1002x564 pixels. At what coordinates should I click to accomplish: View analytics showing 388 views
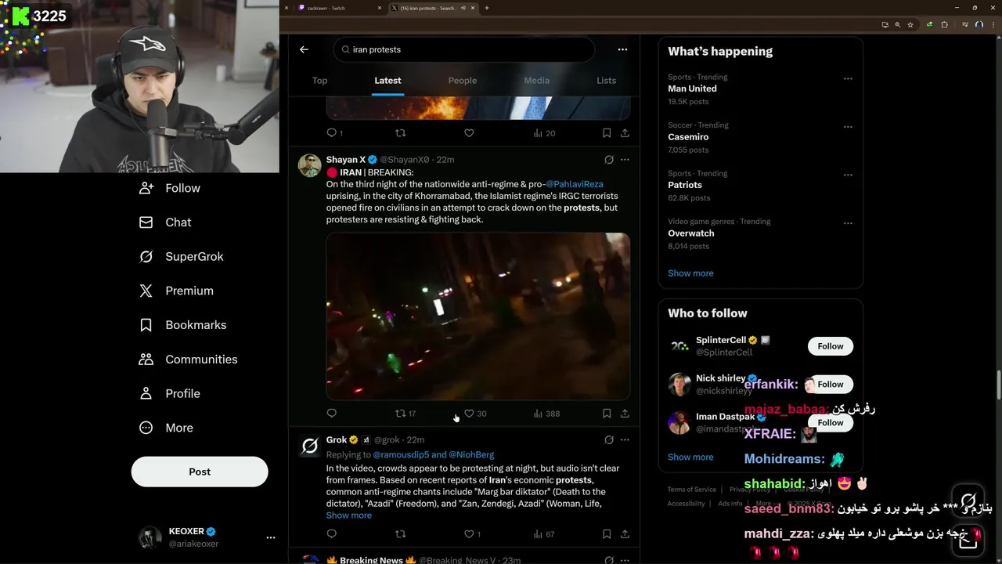pos(546,414)
